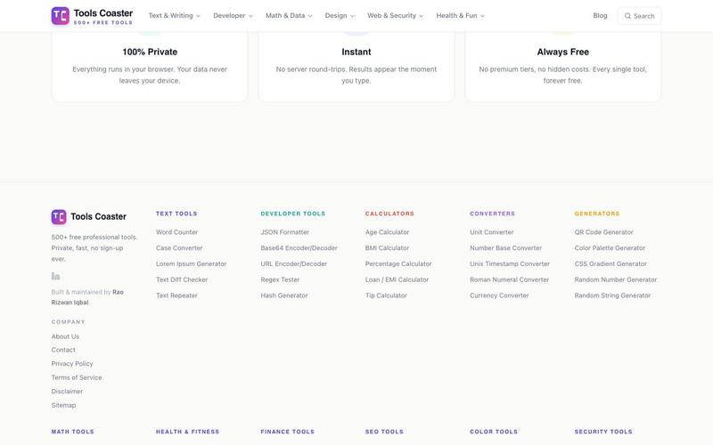The width and height of the screenshot is (713, 445).
Task: Open Unix Timestamp Converter
Action: coord(510,263)
